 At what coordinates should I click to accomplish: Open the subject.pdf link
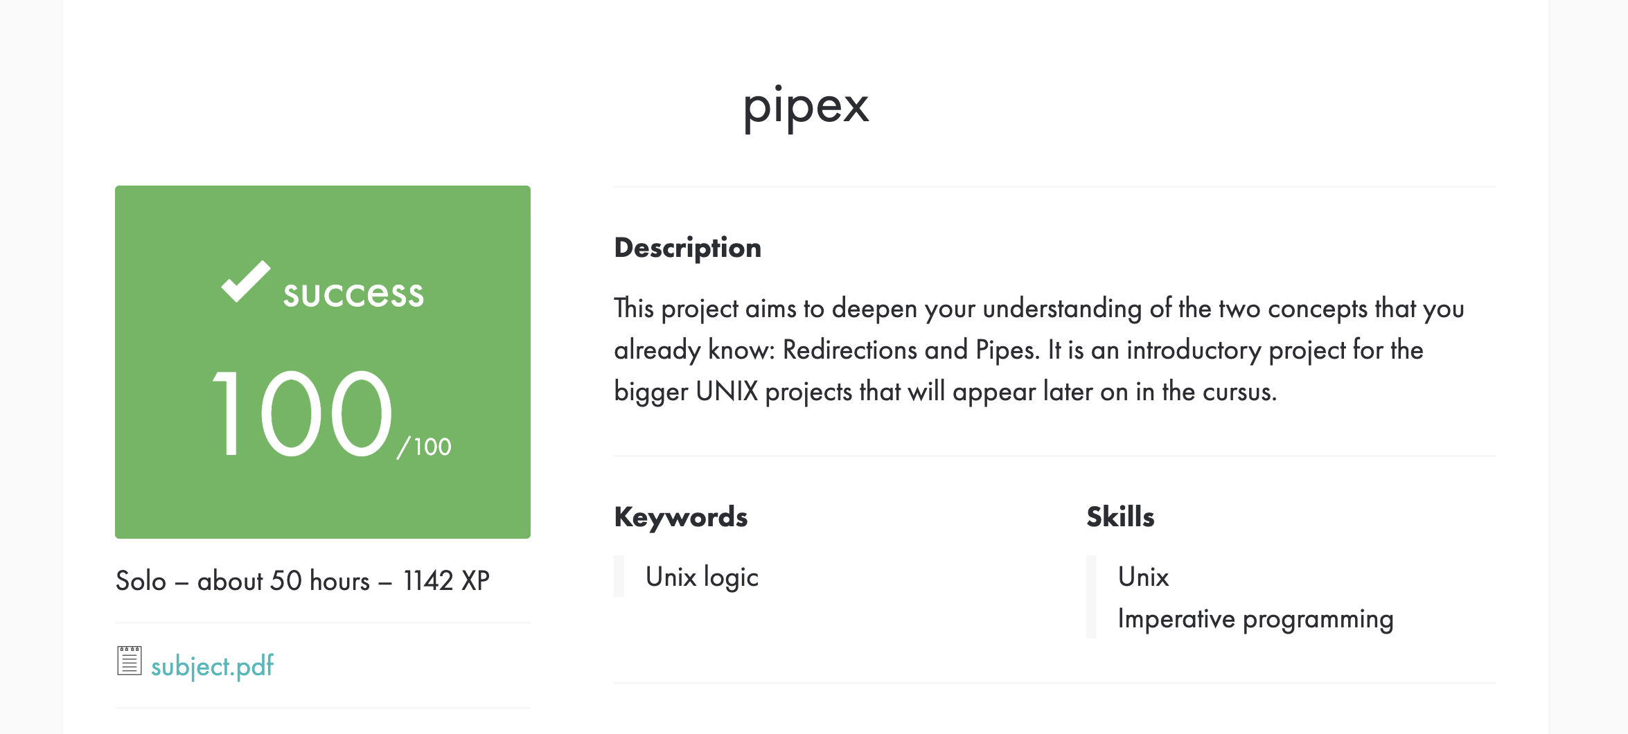click(x=212, y=665)
